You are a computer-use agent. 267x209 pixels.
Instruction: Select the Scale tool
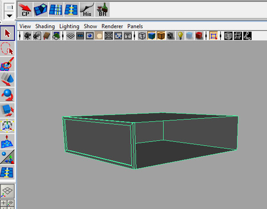coord(7,111)
